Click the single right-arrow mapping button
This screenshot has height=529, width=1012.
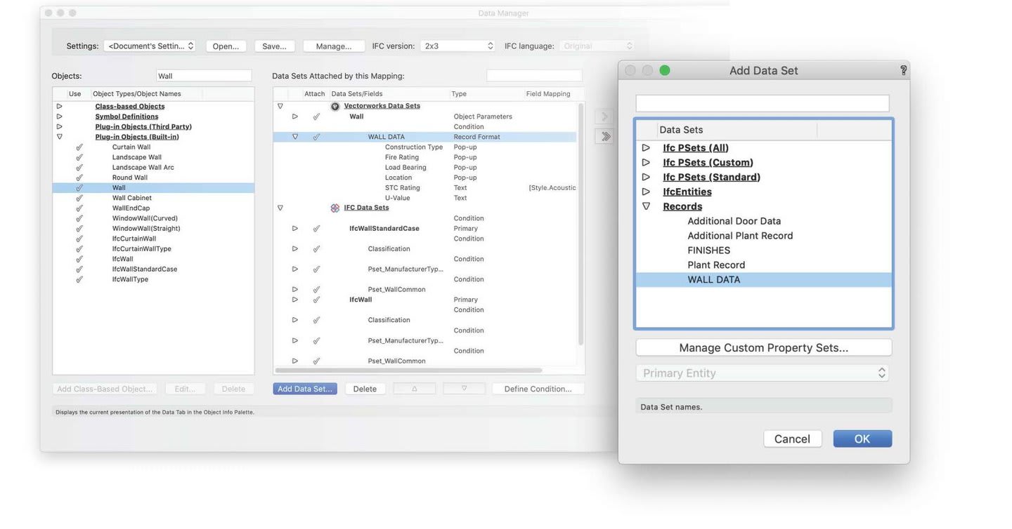604,116
